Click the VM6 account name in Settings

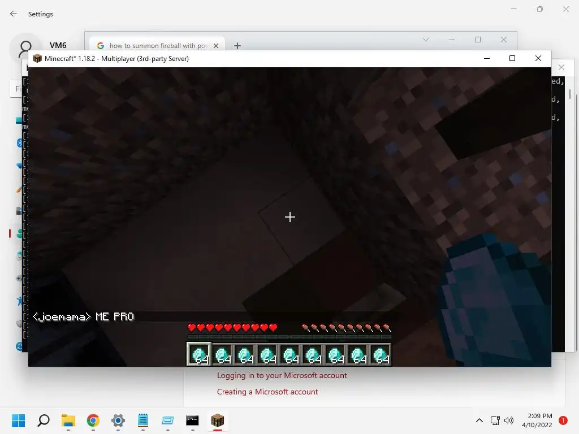[x=58, y=45]
